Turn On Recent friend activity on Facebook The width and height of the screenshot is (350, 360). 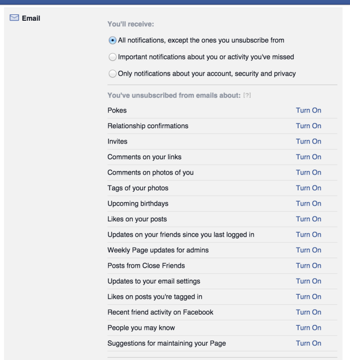309,312
